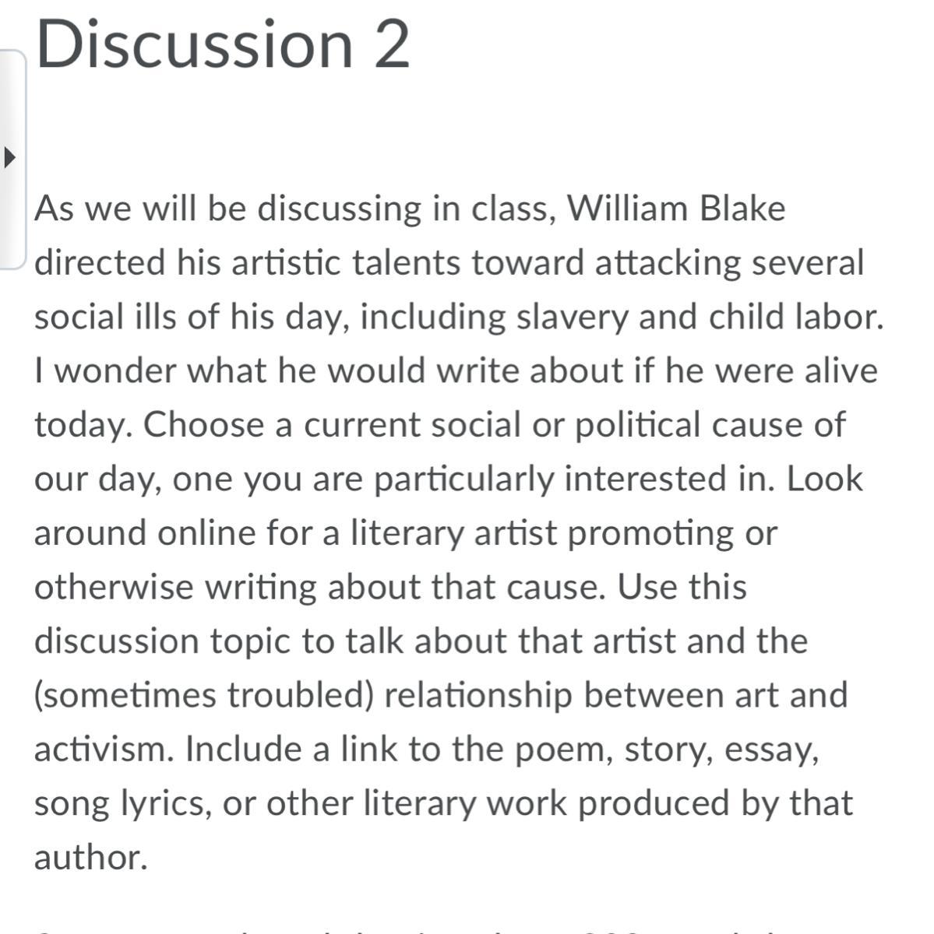
Task: Click the final word "author."
Action: click(x=91, y=858)
